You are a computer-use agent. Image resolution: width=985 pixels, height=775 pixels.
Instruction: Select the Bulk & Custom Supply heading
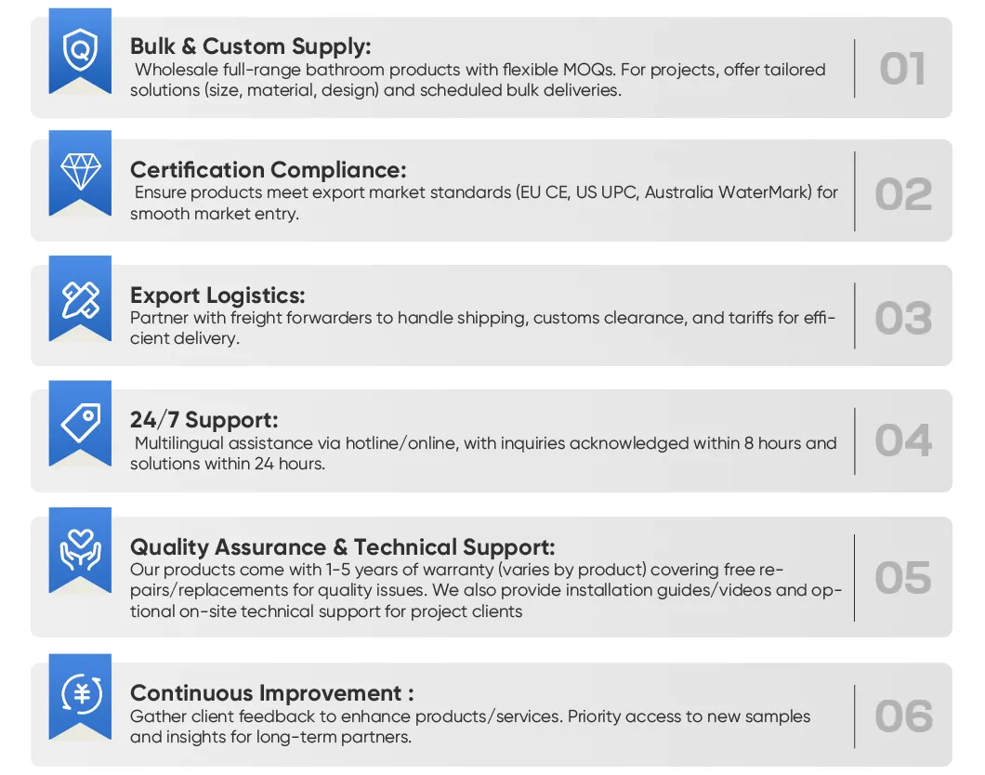(250, 46)
